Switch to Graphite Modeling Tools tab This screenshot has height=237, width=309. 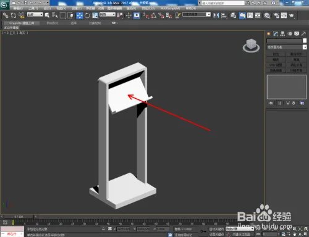[x=22, y=23]
